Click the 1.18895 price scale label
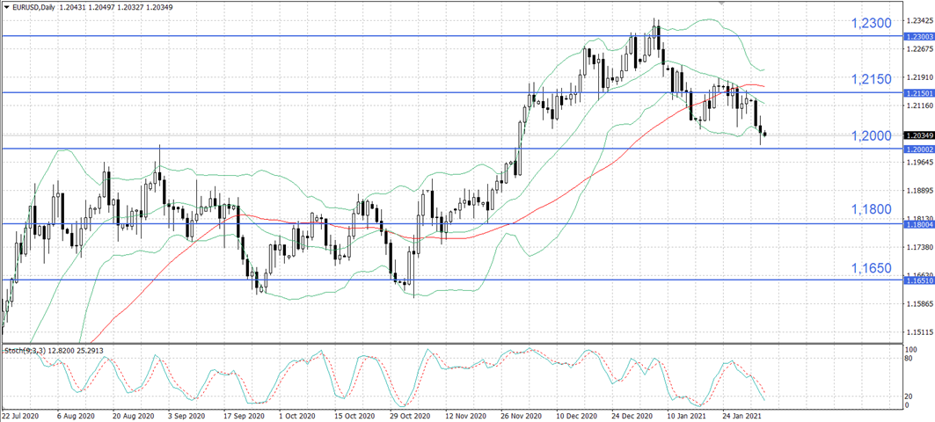The height and width of the screenshot is (422, 935). tap(919, 191)
